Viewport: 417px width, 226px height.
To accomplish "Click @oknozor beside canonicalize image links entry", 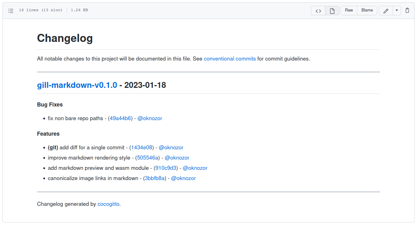I will point(183,178).
